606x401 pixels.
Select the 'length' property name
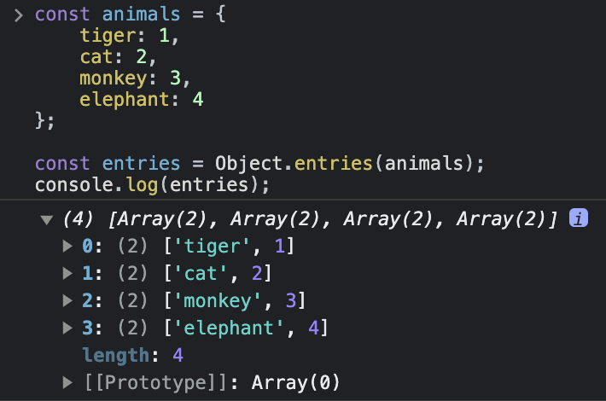tap(115, 356)
